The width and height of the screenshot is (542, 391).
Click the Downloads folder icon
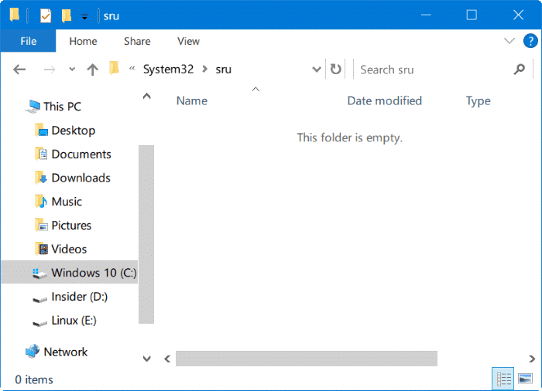click(x=41, y=178)
